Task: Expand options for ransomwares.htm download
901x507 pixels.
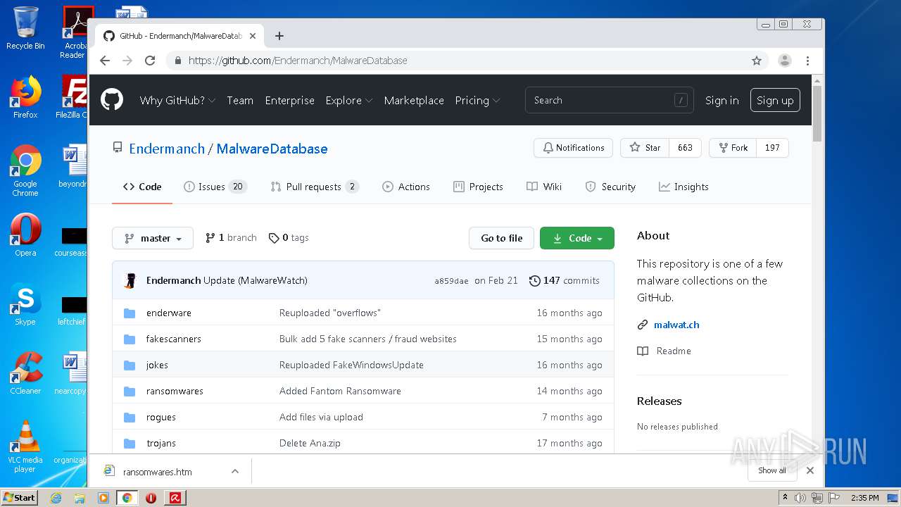Action: 235,471
